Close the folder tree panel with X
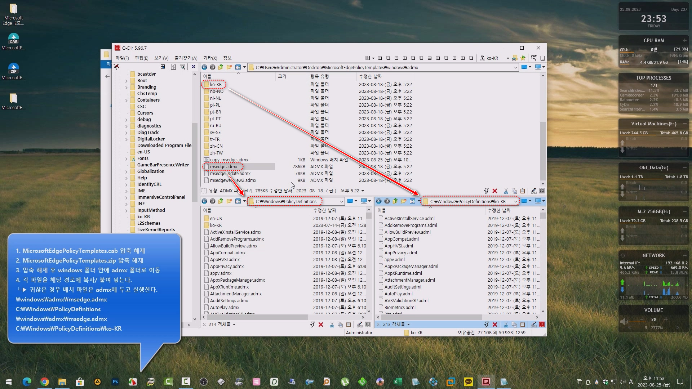Viewport: 692px width, 389px height. [x=193, y=67]
